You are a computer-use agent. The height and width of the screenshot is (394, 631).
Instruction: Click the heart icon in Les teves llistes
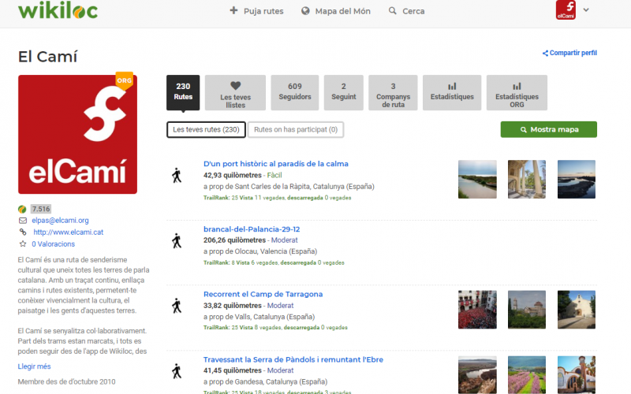[235, 85]
